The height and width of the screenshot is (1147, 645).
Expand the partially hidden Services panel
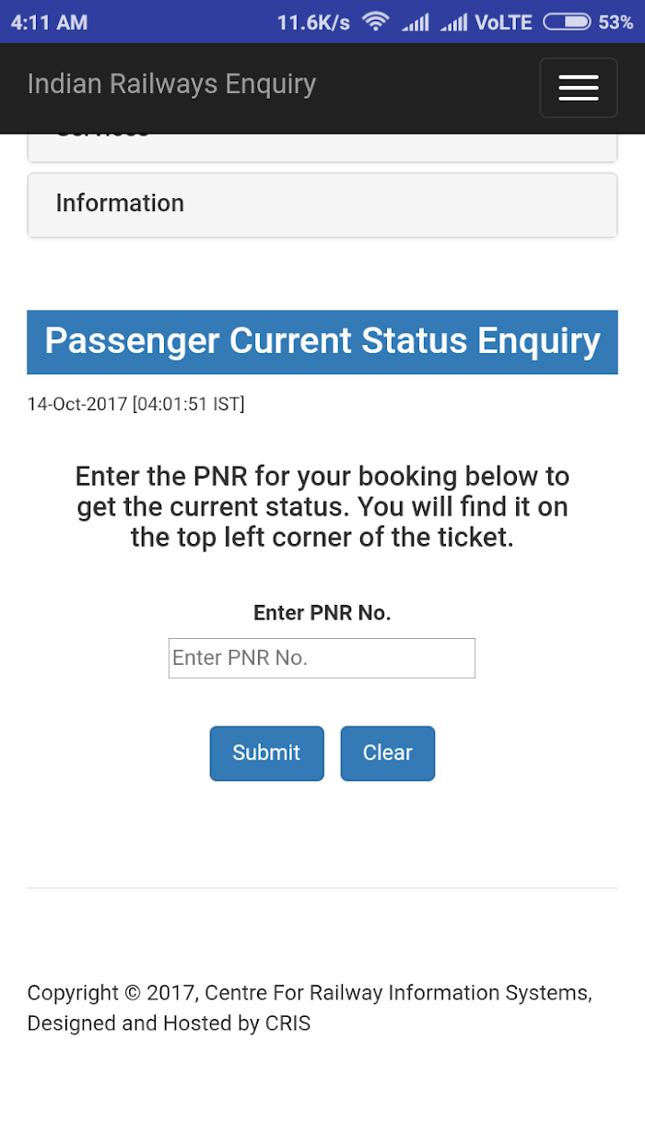coord(322,148)
